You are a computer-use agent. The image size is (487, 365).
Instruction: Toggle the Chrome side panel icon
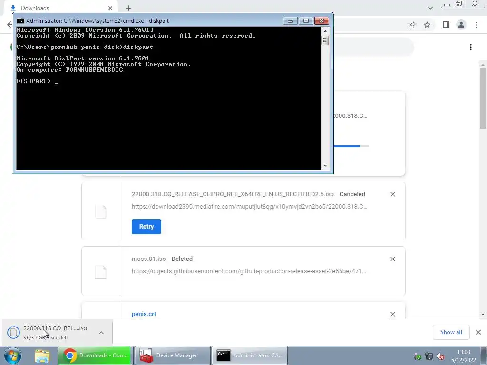[446, 25]
